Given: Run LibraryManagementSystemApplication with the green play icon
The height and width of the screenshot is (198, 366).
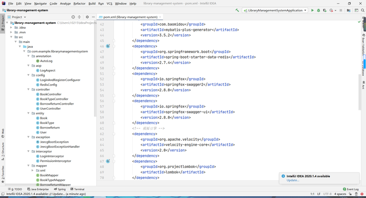Looking at the screenshot, I should pyautogui.click(x=312, y=10).
